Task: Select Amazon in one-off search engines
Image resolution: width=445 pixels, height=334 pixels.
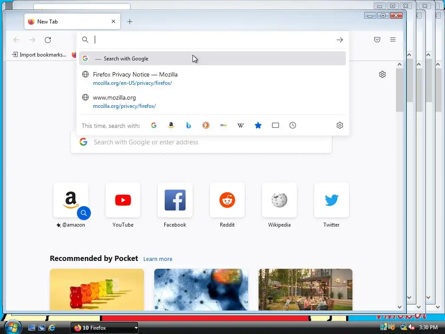Action: (171, 125)
